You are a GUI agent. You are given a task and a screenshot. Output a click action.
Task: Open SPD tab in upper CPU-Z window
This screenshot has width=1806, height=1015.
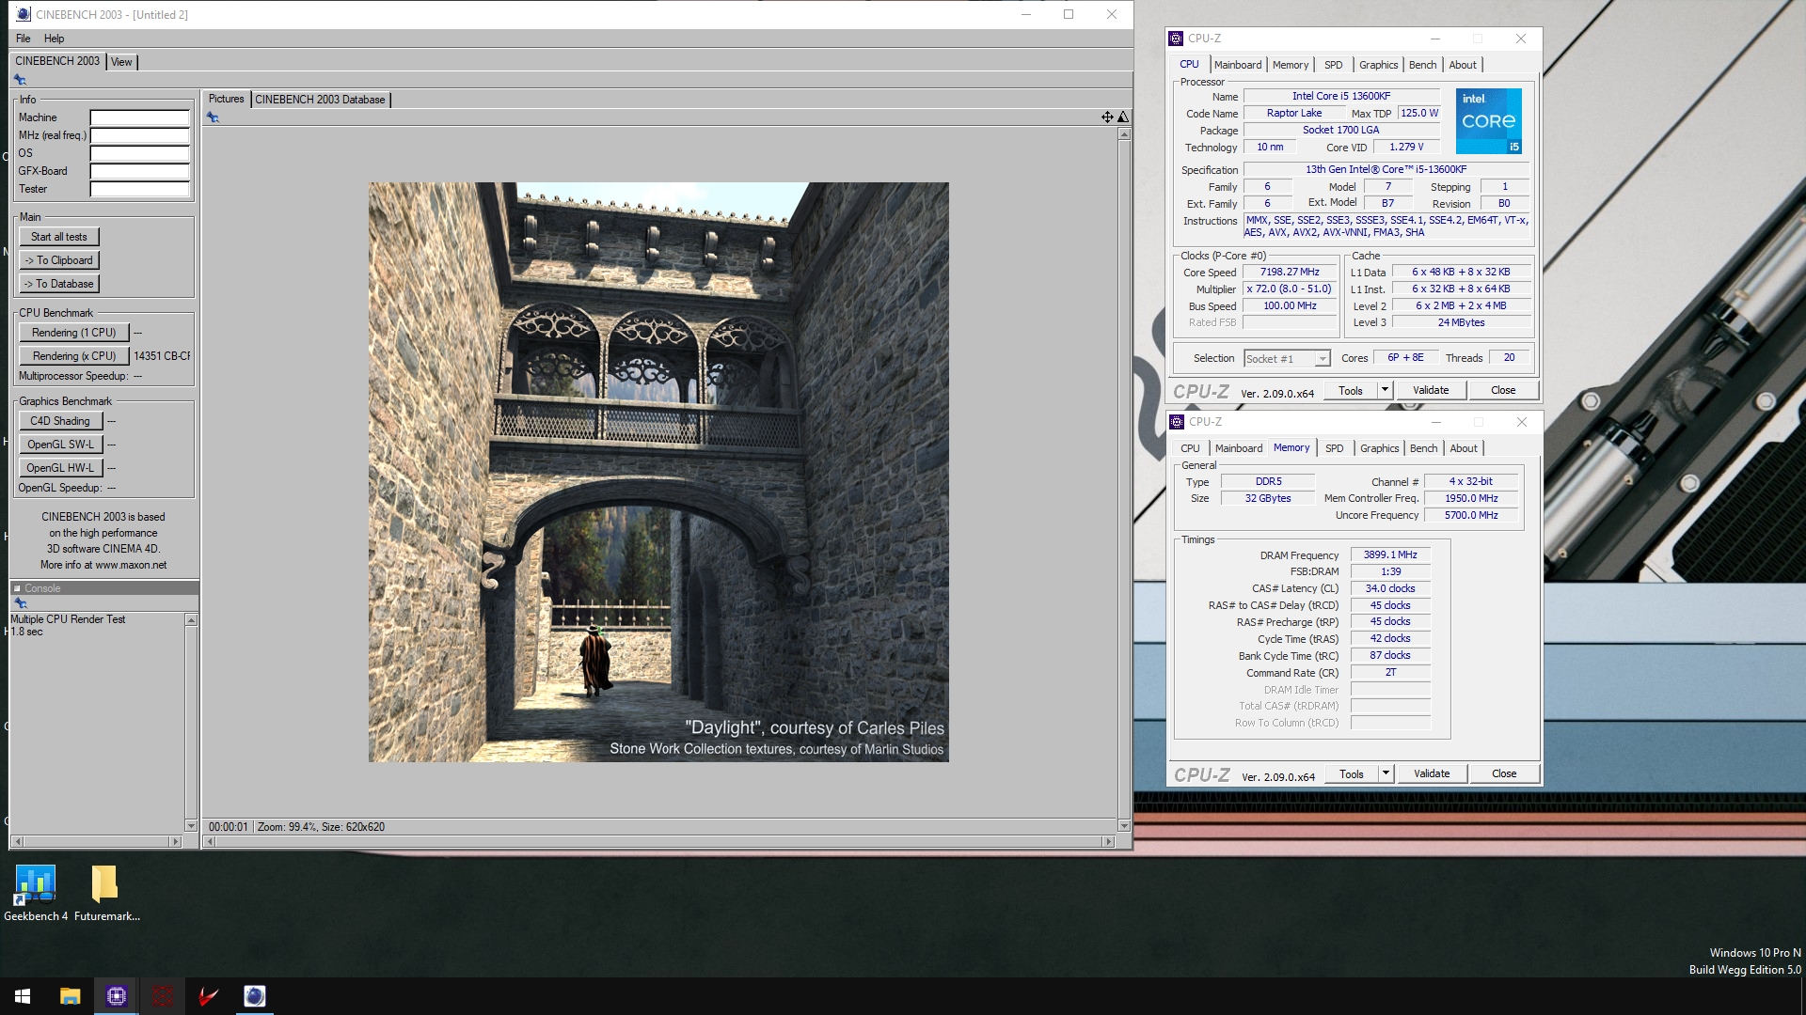click(1333, 65)
